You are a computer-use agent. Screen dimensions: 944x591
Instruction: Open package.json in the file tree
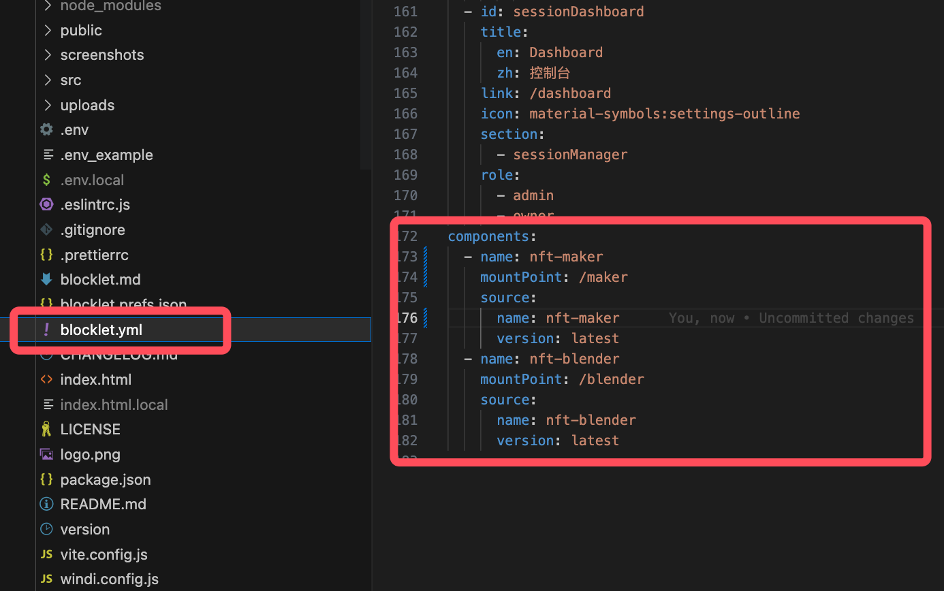pos(106,479)
